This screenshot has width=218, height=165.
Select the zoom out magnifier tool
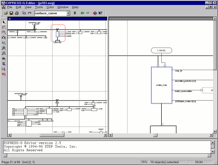pos(4,53)
